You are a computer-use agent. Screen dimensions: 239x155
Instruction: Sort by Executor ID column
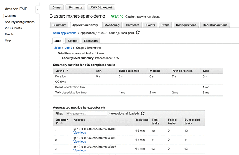point(62,121)
